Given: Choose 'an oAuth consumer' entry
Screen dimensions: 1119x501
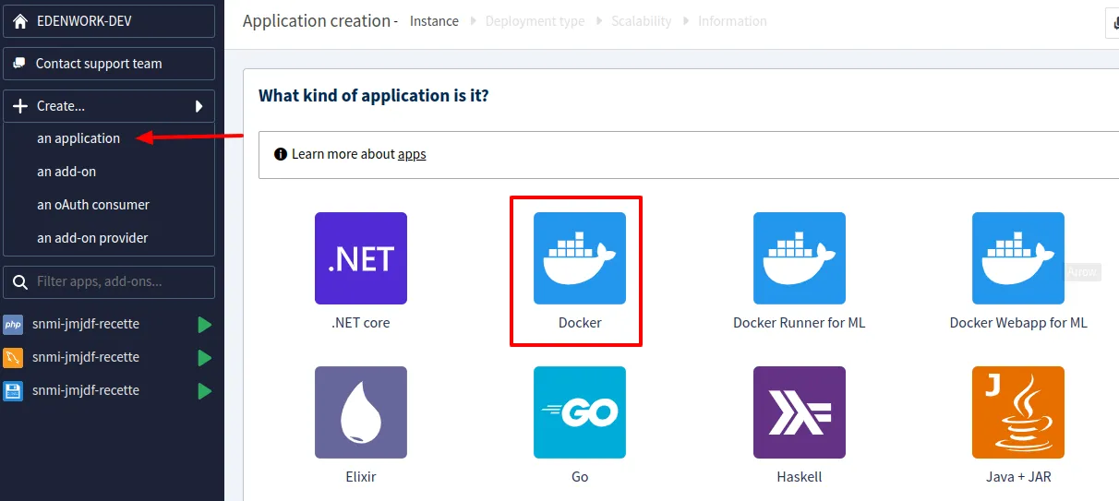Looking at the screenshot, I should [x=93, y=205].
